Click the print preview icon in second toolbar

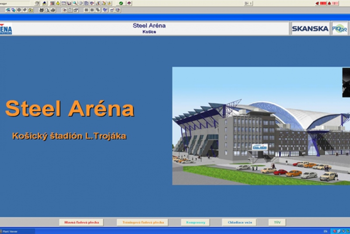(x=47, y=10)
